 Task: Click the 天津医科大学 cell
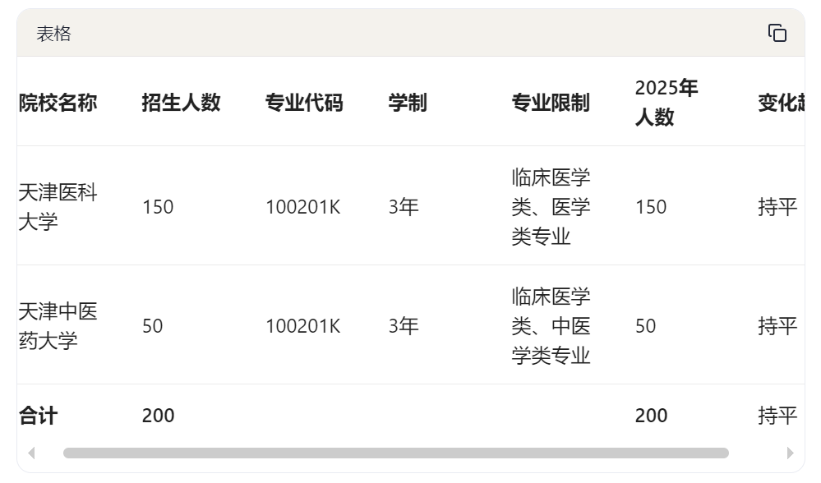pyautogui.click(x=58, y=207)
